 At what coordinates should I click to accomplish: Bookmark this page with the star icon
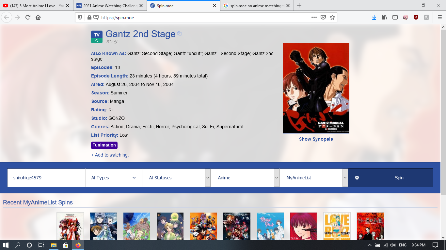[x=332, y=18]
